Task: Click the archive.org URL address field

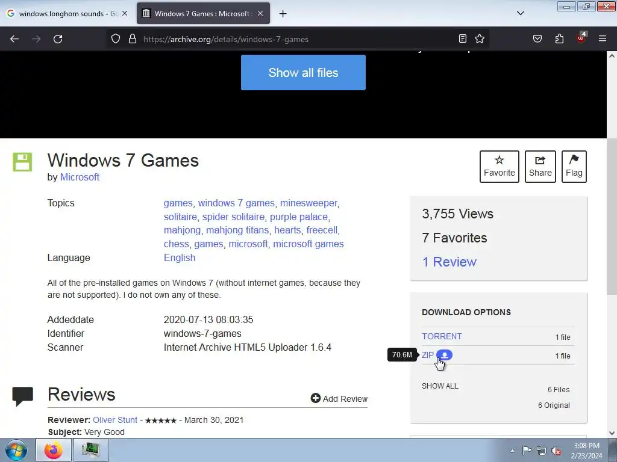Action: [x=297, y=39]
